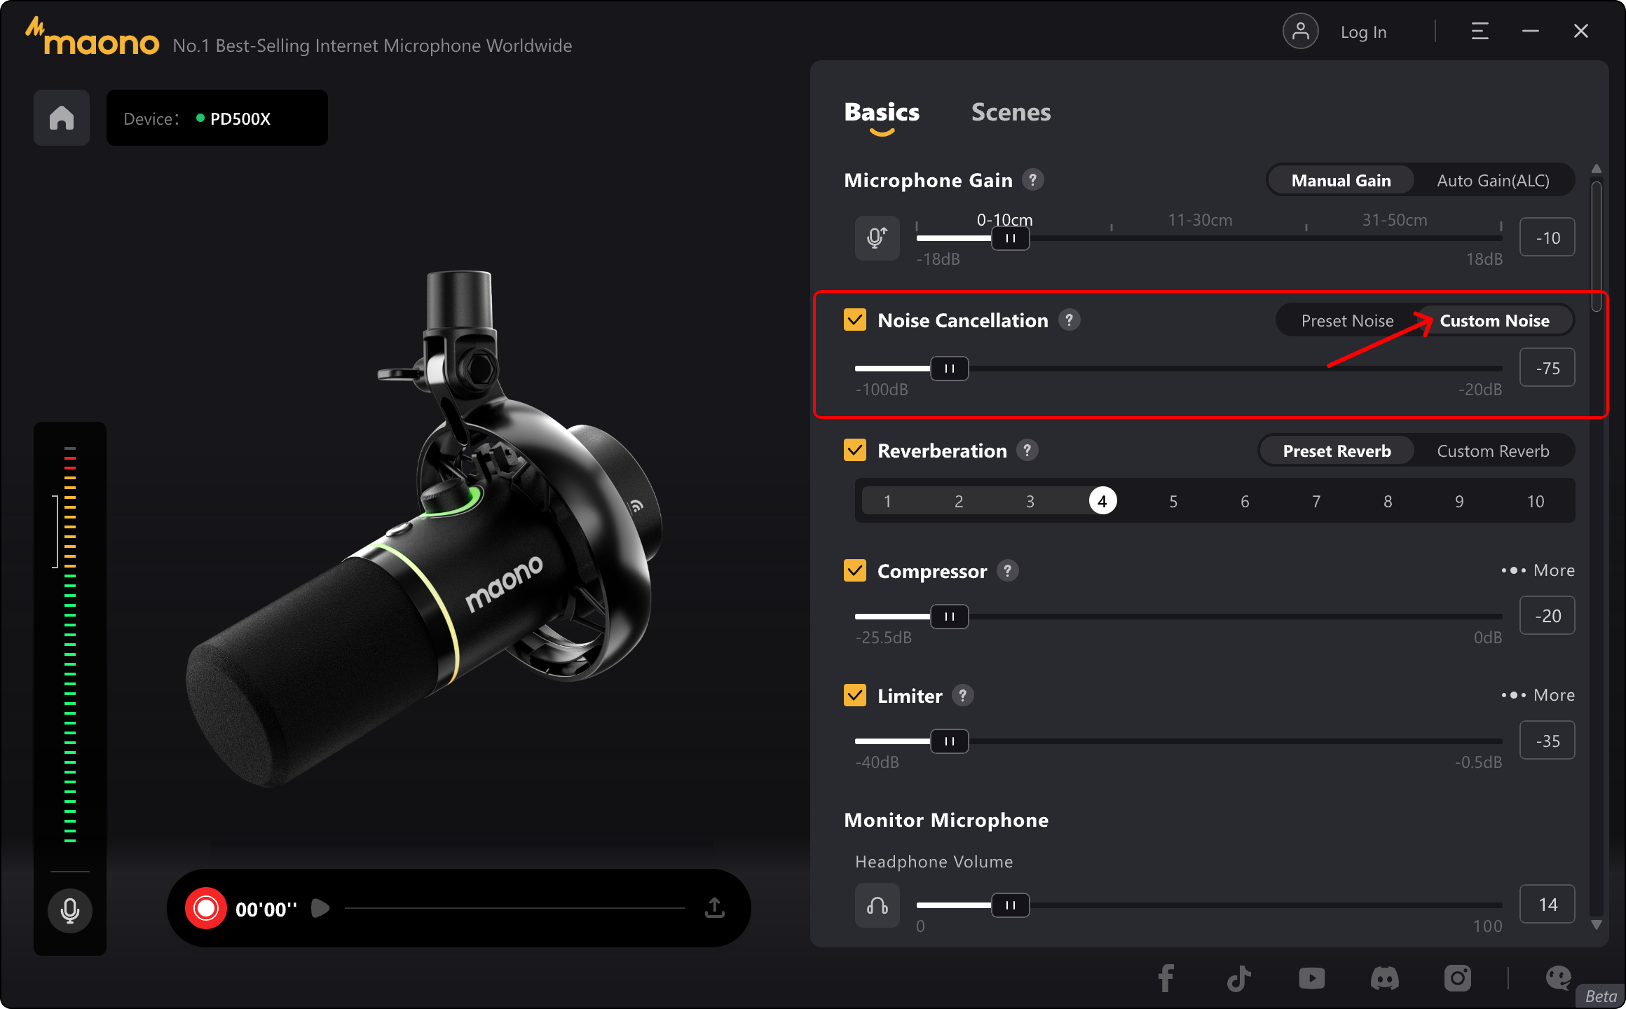Select reverb preset 5
This screenshot has height=1009, width=1626.
tap(1173, 501)
